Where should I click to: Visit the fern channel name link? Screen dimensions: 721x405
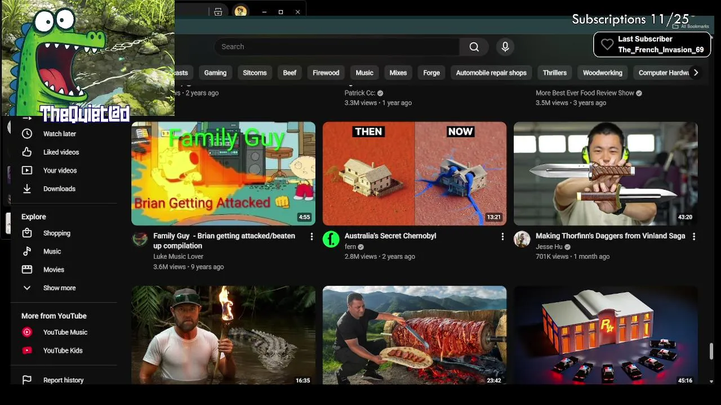click(350, 246)
